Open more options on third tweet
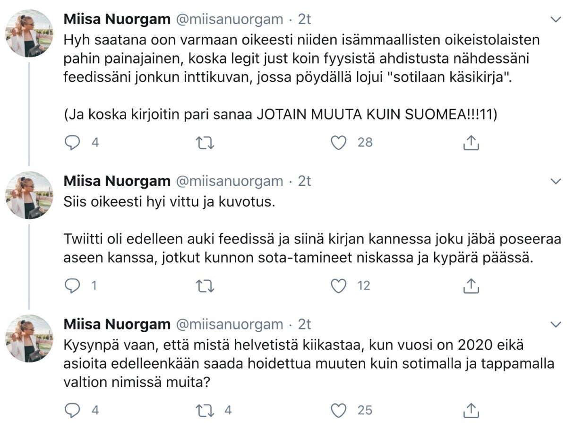The height and width of the screenshot is (429, 574). click(x=557, y=325)
